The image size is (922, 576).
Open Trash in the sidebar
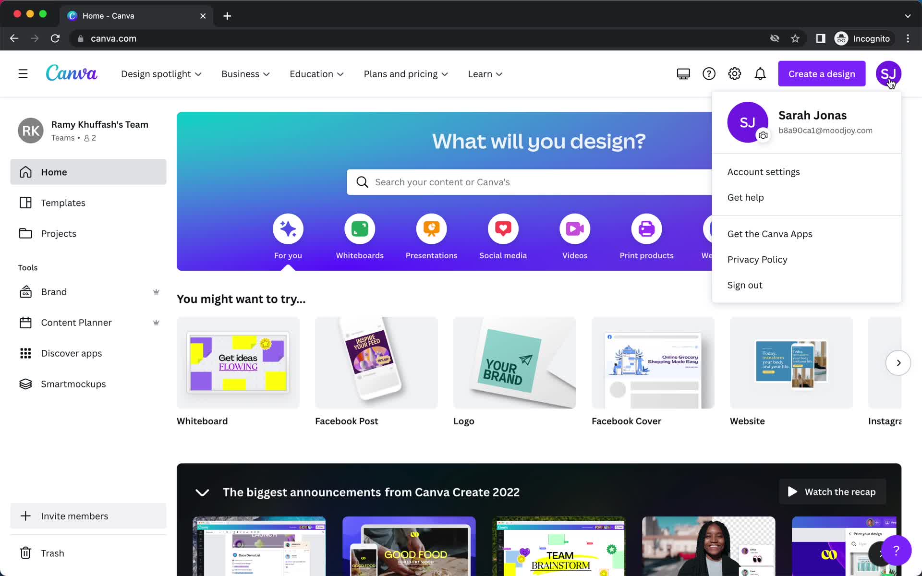click(88, 553)
